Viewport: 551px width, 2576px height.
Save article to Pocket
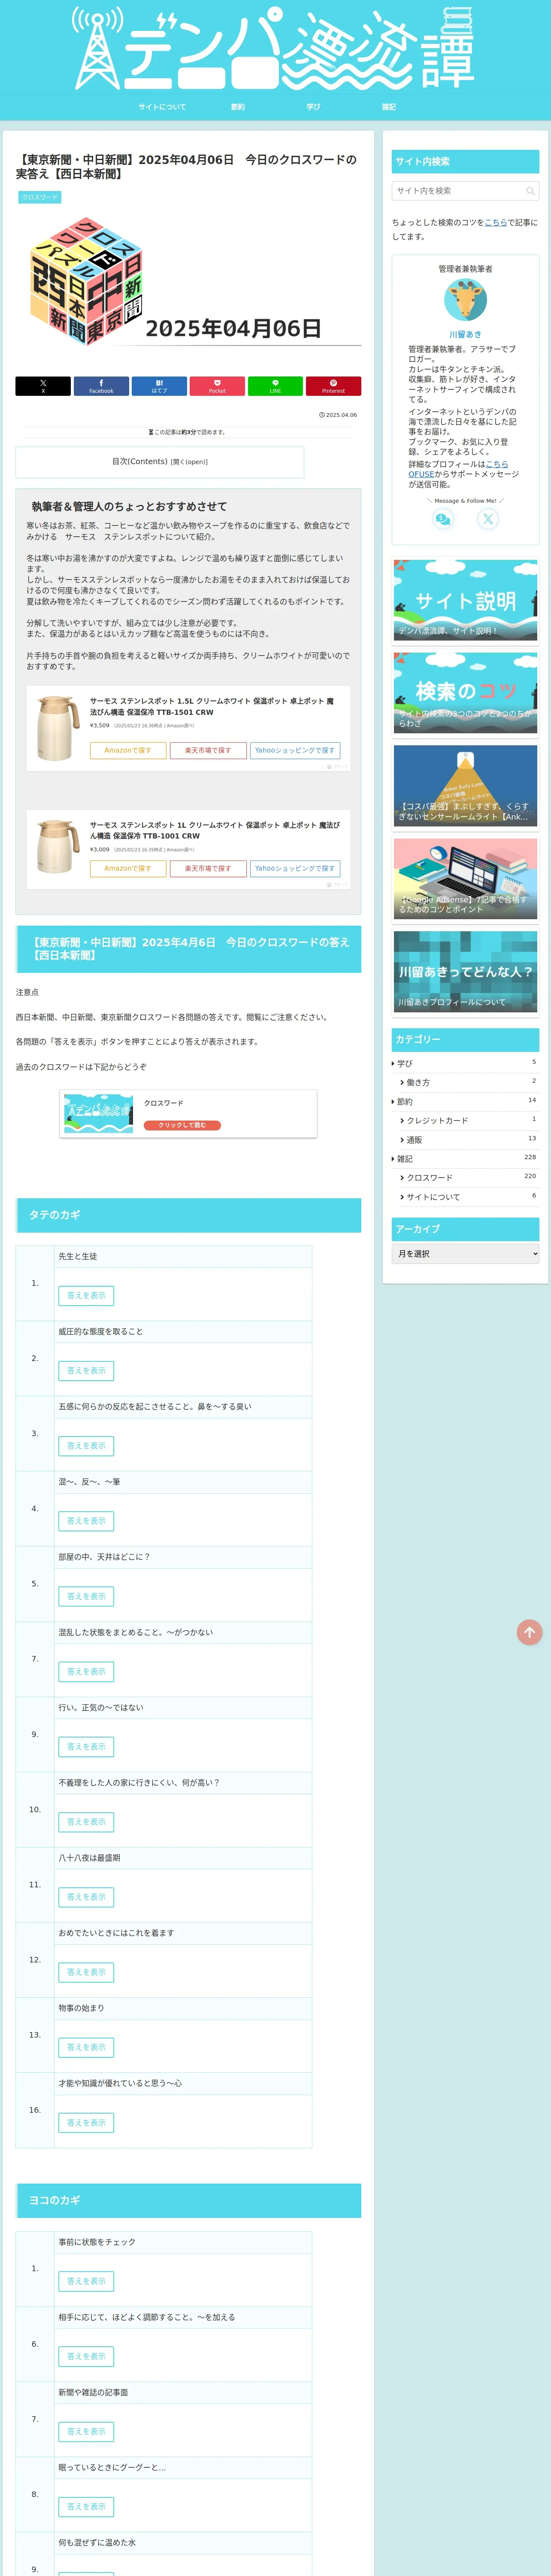click(217, 386)
